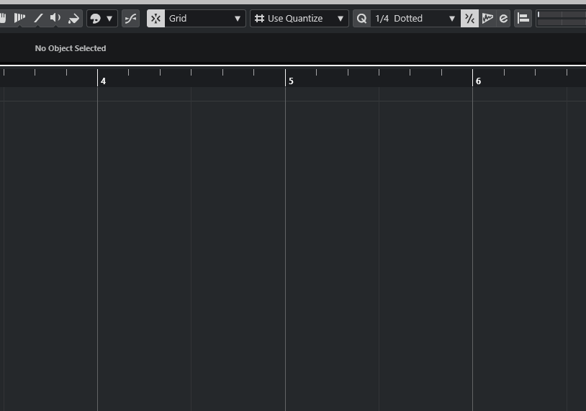Click the align left toolbar icon

coord(523,18)
